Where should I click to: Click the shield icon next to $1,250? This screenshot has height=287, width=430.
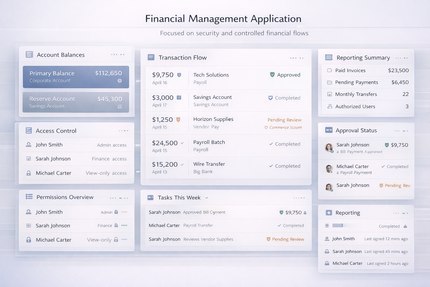click(178, 120)
